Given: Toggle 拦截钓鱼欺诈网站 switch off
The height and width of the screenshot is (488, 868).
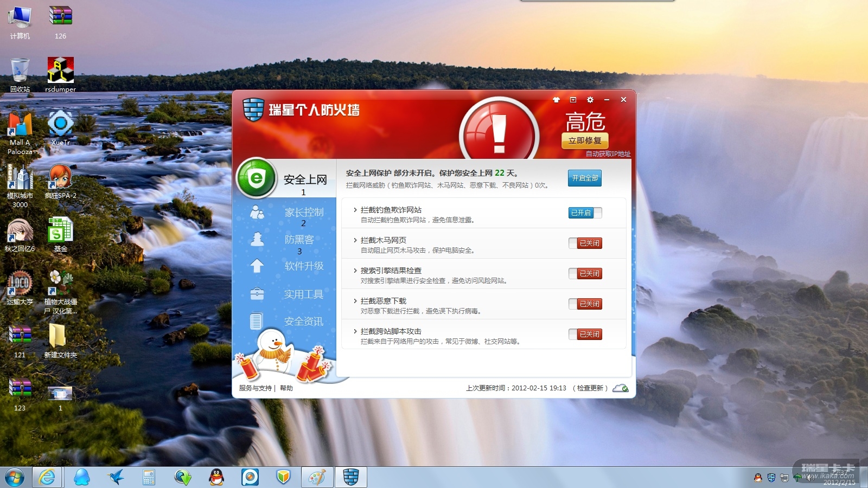Looking at the screenshot, I should [x=585, y=213].
